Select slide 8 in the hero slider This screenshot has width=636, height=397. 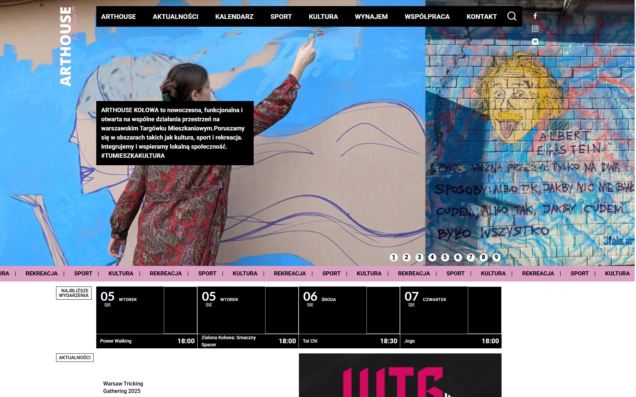tap(483, 257)
